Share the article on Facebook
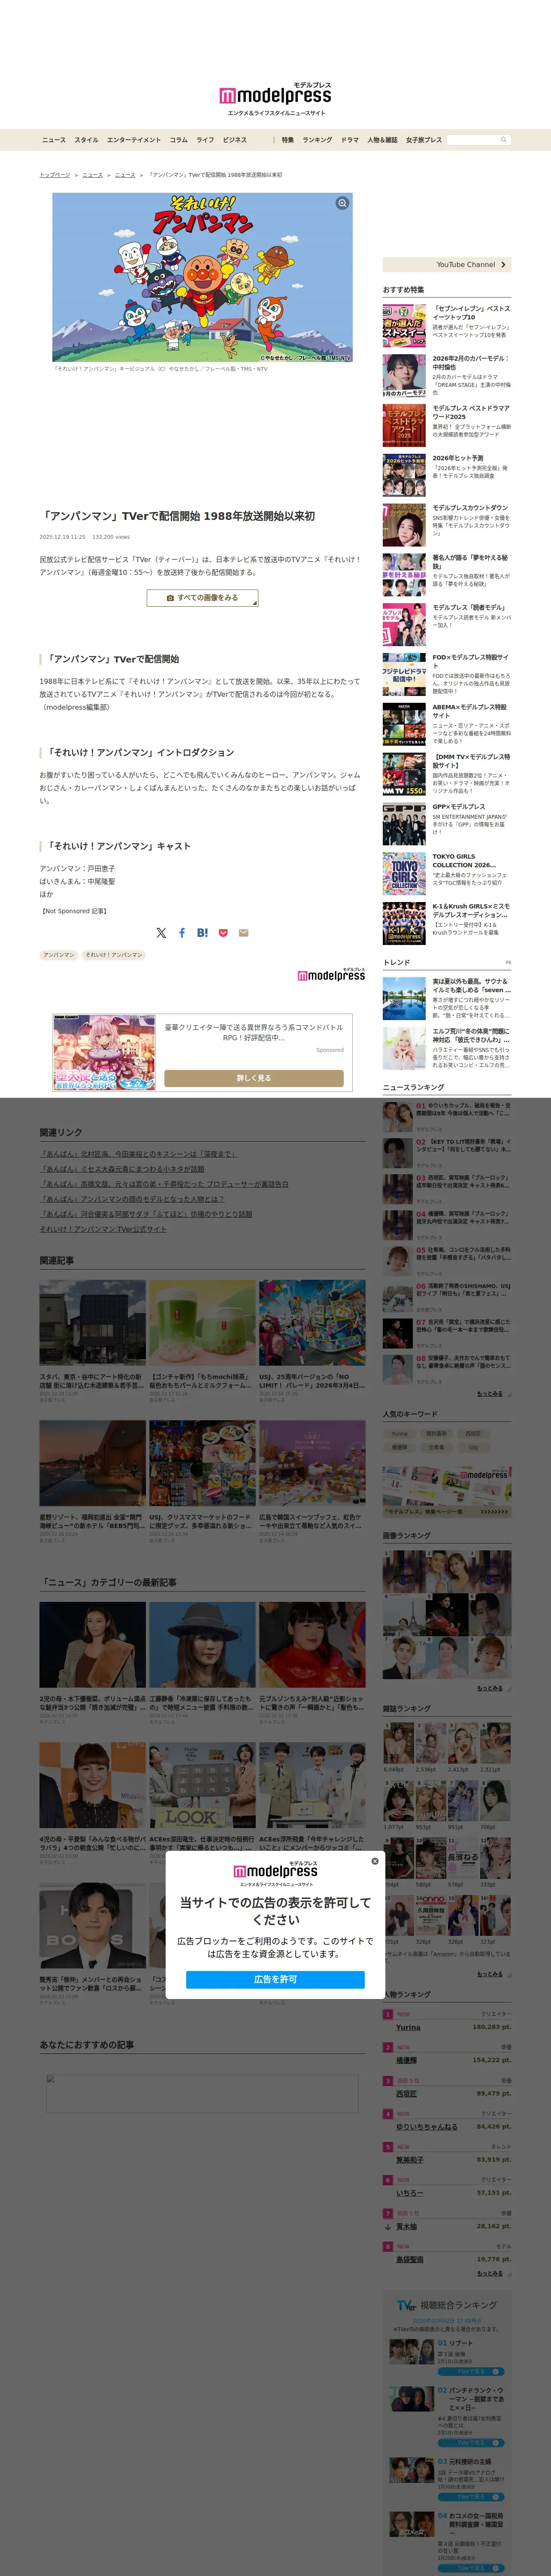The image size is (551, 2576). [x=182, y=932]
